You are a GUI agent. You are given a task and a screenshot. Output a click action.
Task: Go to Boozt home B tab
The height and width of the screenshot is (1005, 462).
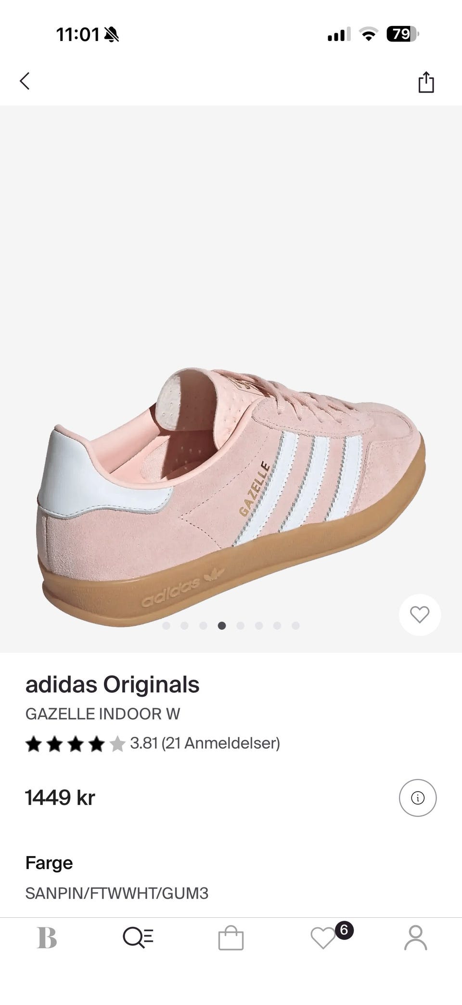coord(47,938)
